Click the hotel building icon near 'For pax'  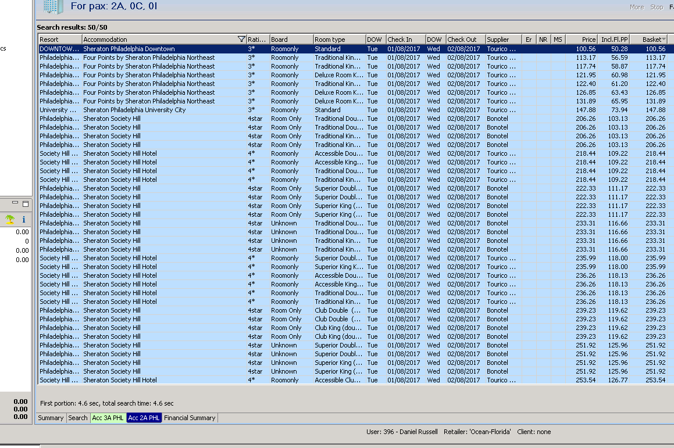pyautogui.click(x=53, y=6)
